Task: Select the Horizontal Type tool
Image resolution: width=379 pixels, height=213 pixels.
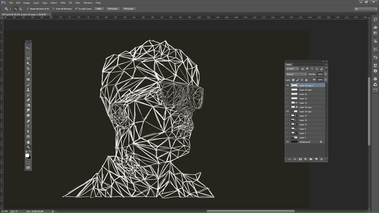Action: point(28,126)
